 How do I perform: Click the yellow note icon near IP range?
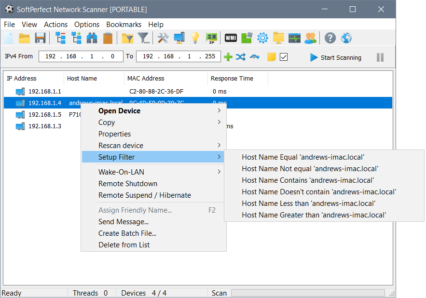pyautogui.click(x=272, y=57)
